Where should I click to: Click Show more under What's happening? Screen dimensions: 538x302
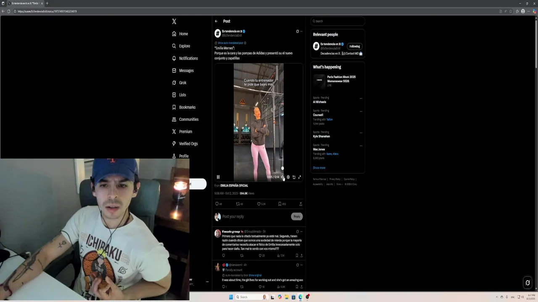(319, 168)
